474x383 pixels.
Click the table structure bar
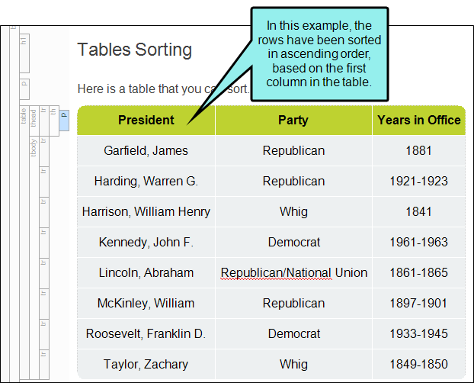click(24, 242)
